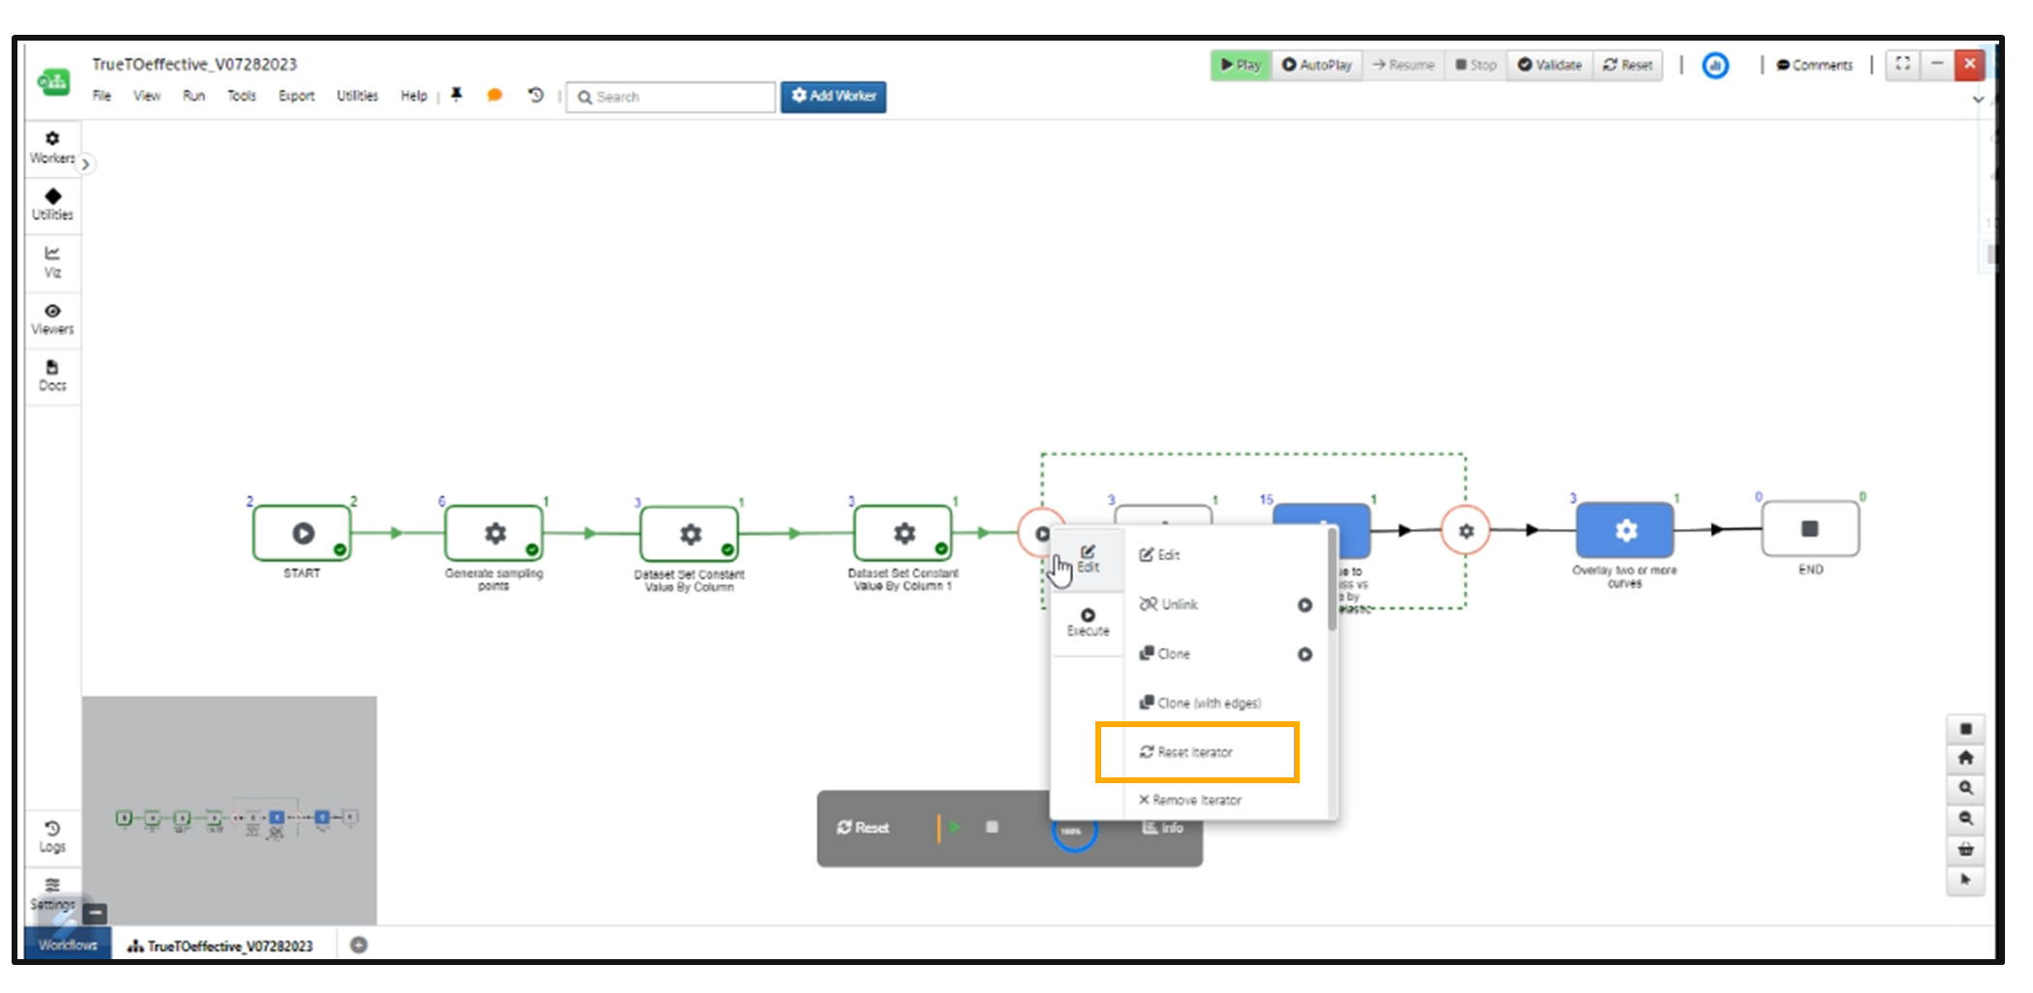The width and height of the screenshot is (2033, 993).
Task: Choose Reset Iterator from the context menu
Action: point(1186,751)
